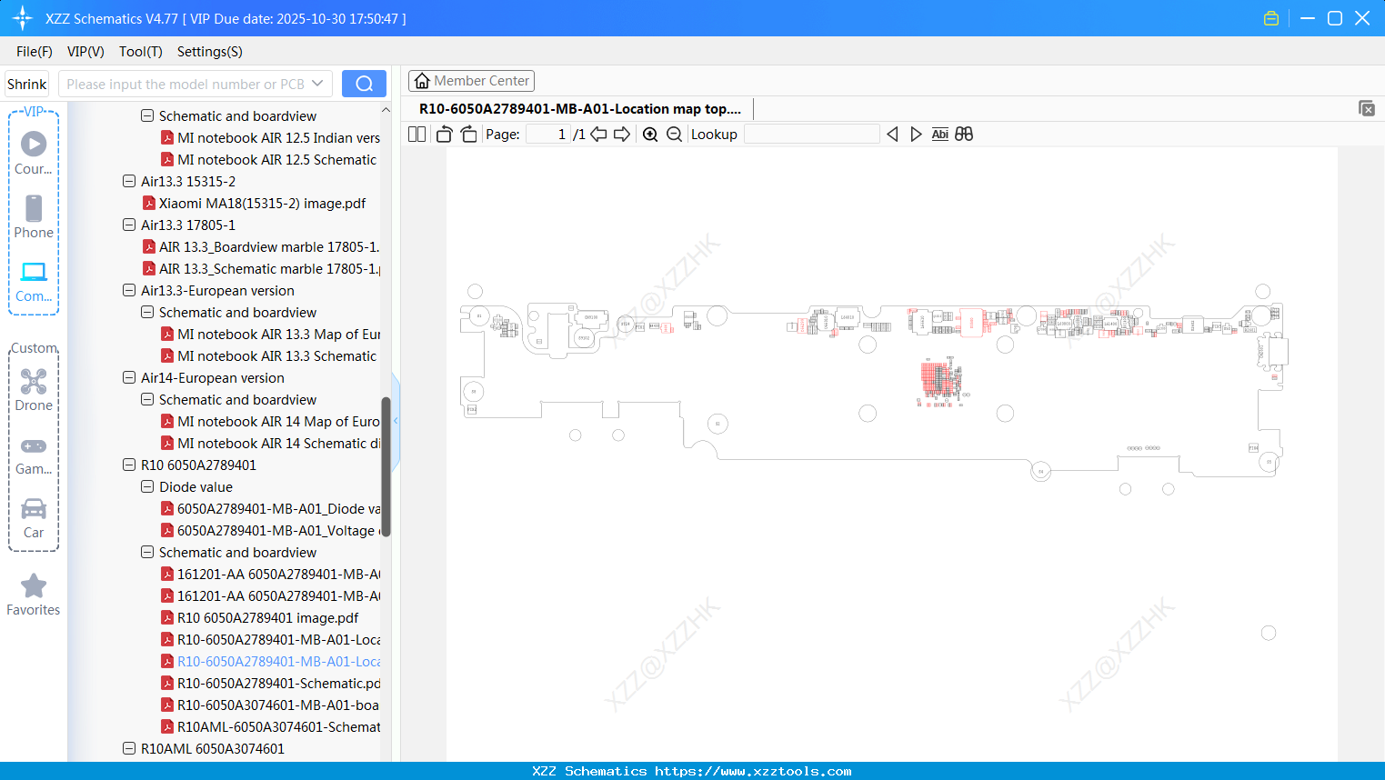Image resolution: width=1385 pixels, height=780 pixels.
Task: Click the binoculars search icon
Action: [964, 135]
